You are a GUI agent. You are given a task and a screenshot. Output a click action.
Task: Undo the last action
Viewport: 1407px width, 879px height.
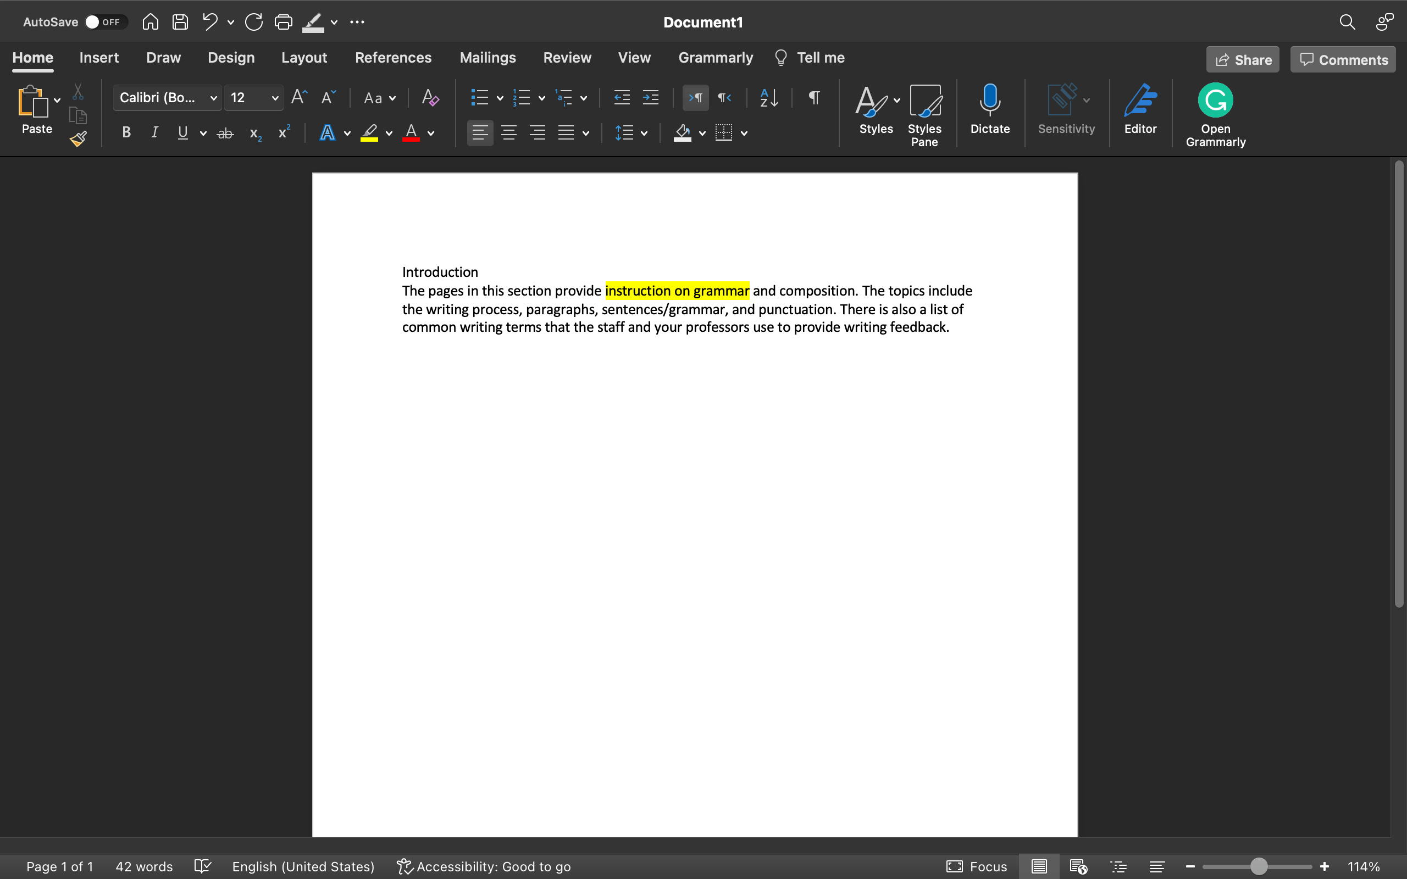(x=210, y=22)
